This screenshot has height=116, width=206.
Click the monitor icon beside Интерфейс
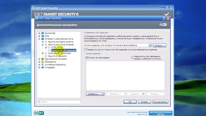(x=42, y=67)
